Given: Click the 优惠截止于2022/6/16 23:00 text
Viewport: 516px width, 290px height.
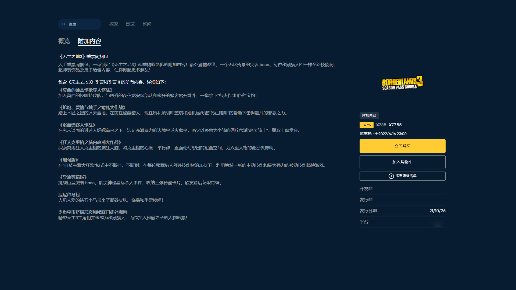Looking at the screenshot, I should coord(383,134).
